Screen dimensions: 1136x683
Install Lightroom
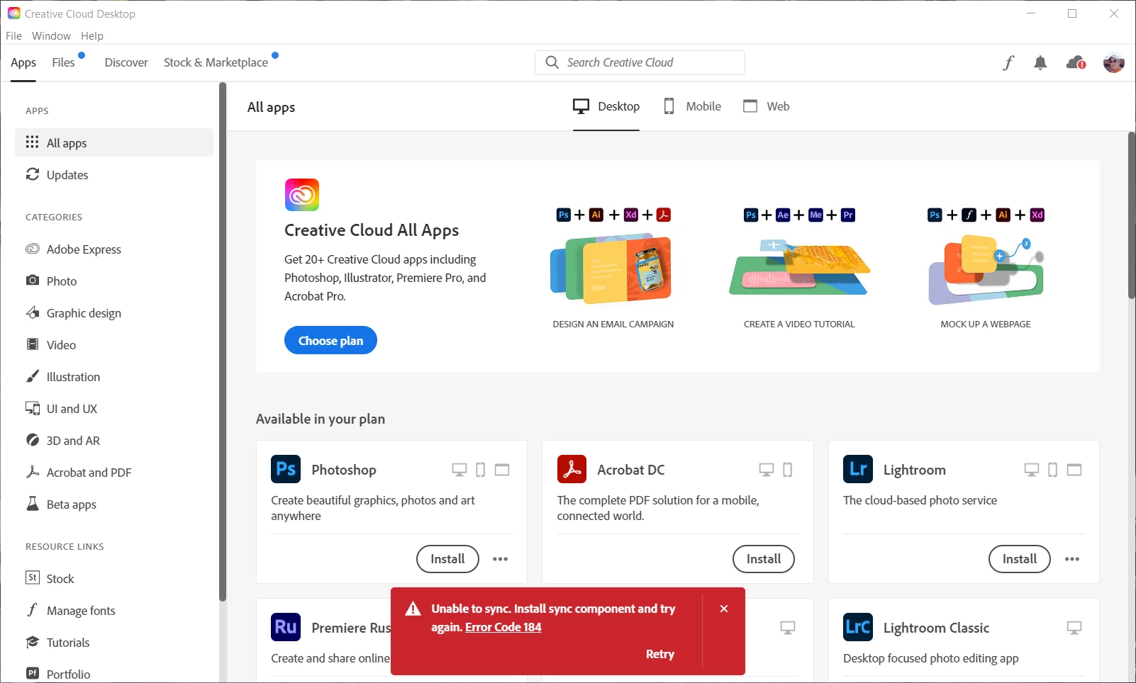1020,559
